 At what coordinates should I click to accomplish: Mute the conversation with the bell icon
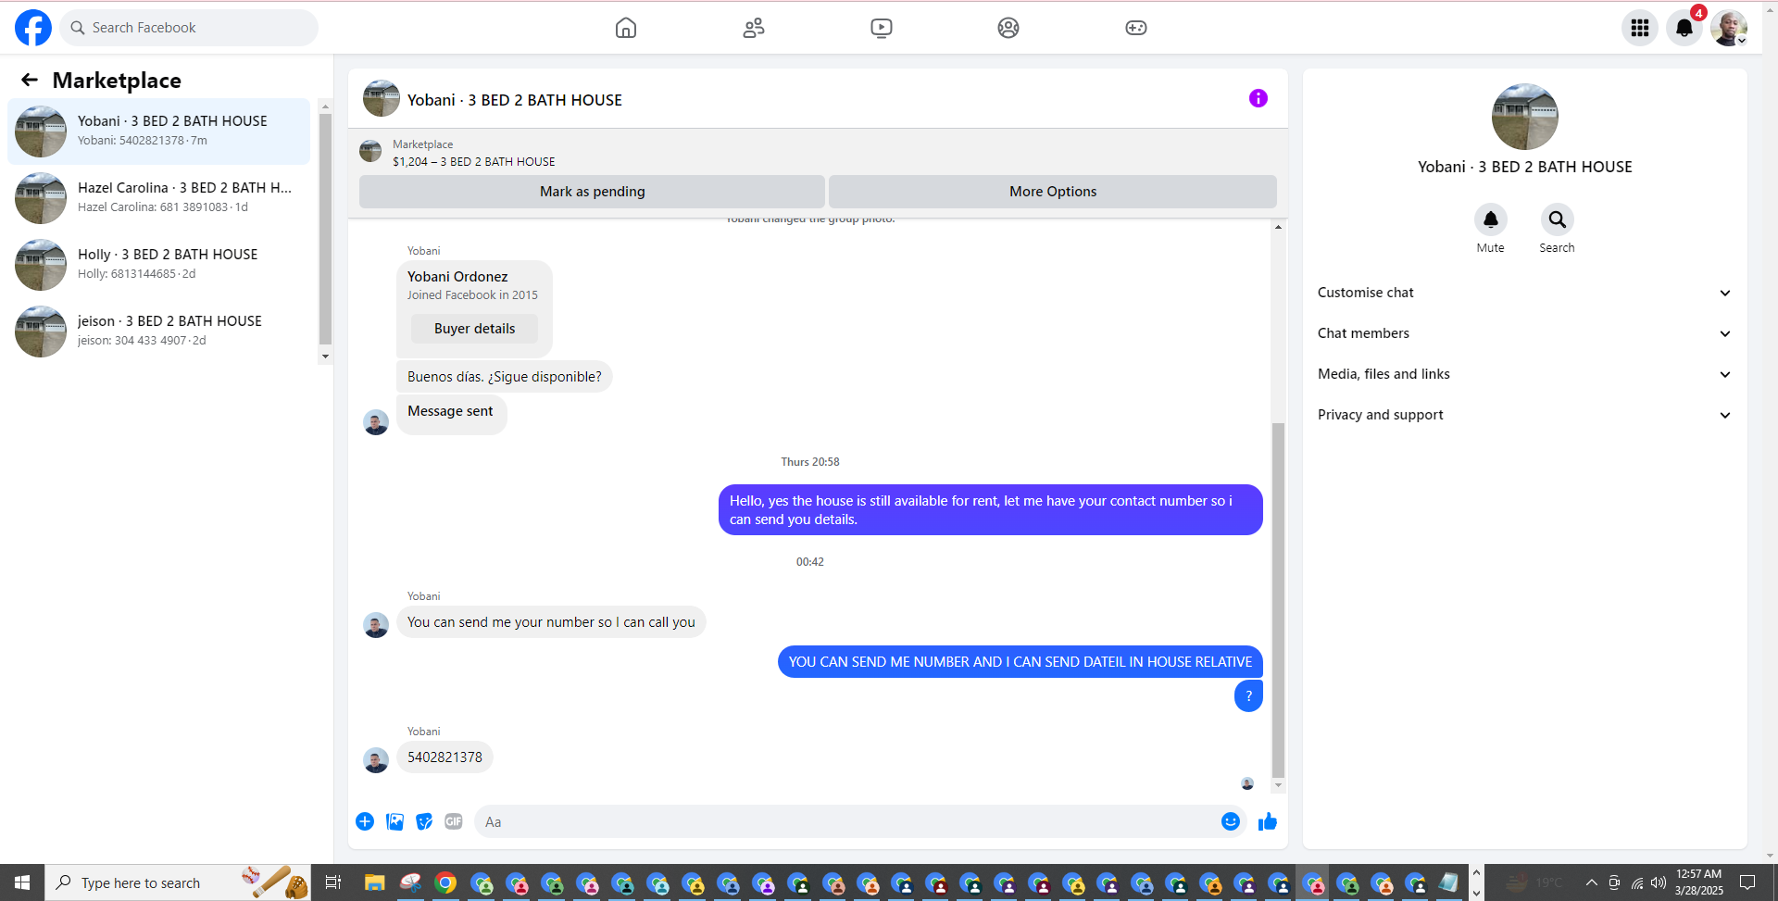(x=1491, y=219)
